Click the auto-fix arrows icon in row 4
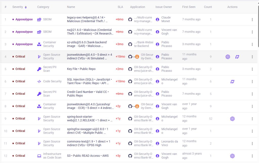 tap(237, 57)
